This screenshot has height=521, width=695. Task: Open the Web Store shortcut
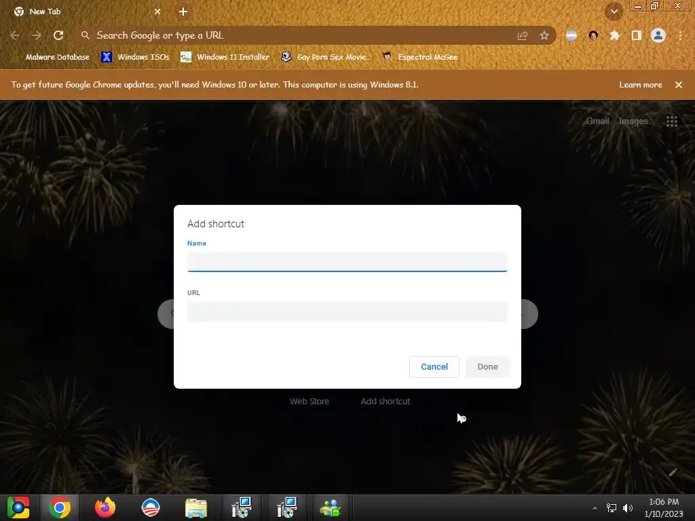(x=309, y=402)
